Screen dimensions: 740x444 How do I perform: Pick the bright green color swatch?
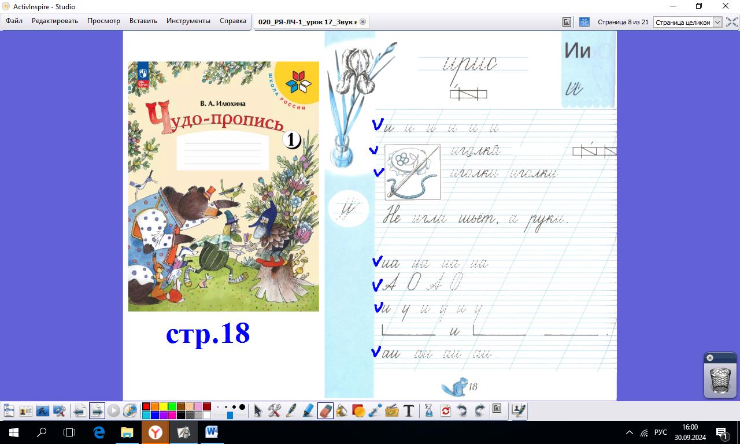pyautogui.click(x=172, y=406)
